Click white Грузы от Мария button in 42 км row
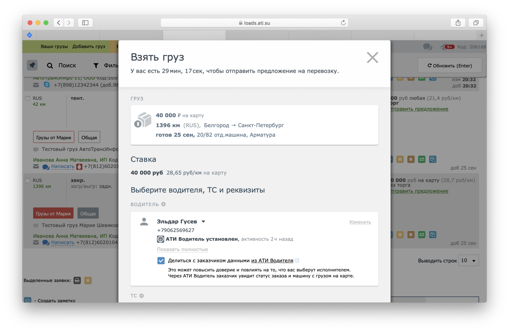Image resolution: width=509 pixels, height=332 pixels. click(x=54, y=137)
